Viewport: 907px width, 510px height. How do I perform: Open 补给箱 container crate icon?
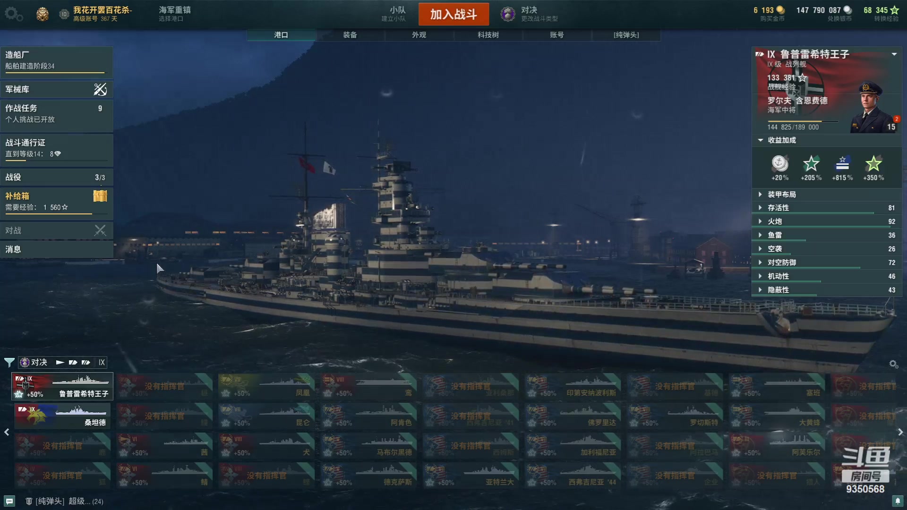tap(100, 195)
